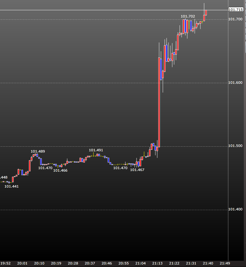This screenshot has width=246, height=267.
Task: Click the 20:19 time axis label
Action: pyautogui.click(x=56, y=263)
